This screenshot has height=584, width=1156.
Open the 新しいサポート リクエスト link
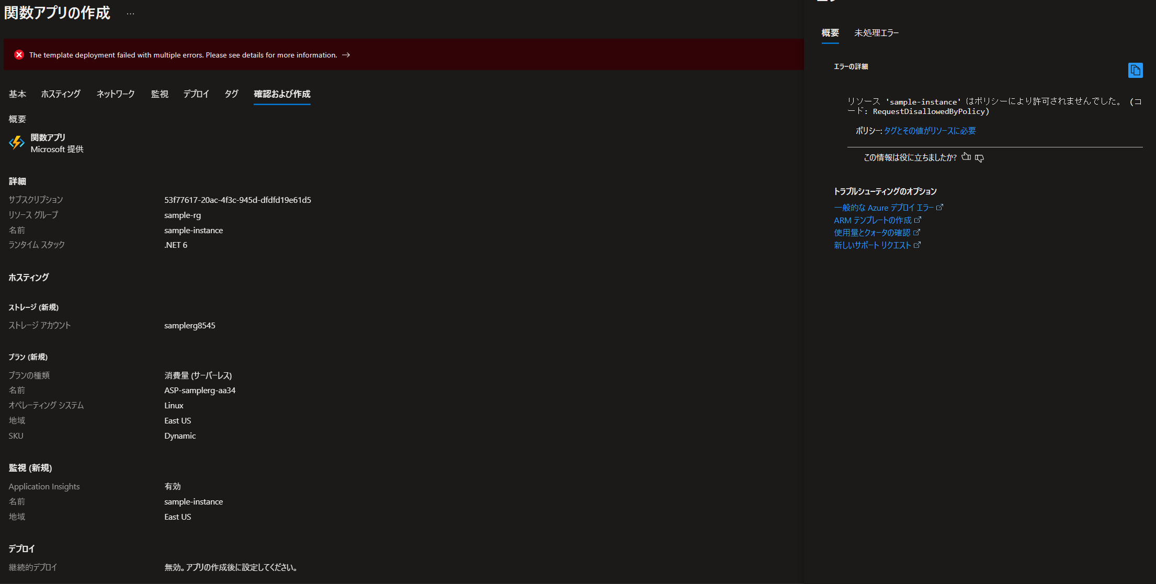pyautogui.click(x=872, y=245)
